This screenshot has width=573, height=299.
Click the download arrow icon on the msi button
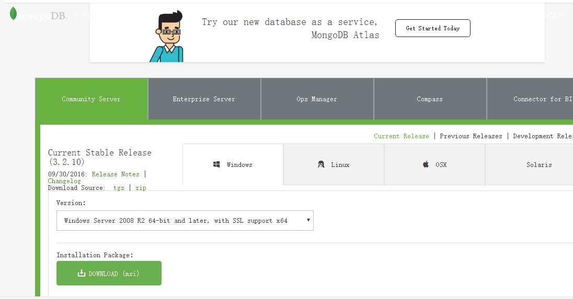[x=81, y=273]
